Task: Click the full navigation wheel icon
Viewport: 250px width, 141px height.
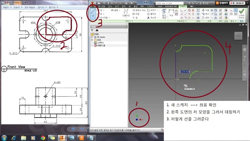Action: pyautogui.click(x=245, y=49)
